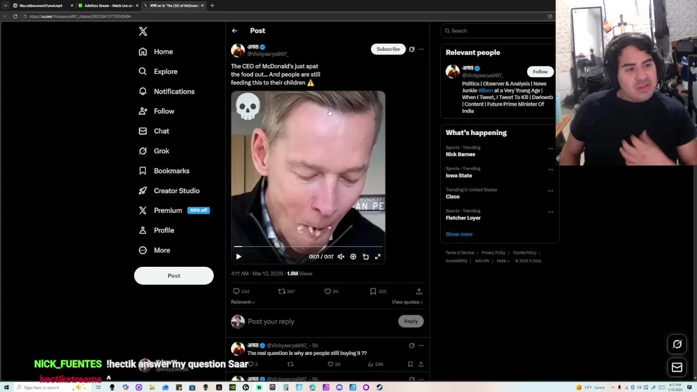Screen dimensions: 697x392
Task: Open options for Cisco trend
Action: tap(550, 191)
